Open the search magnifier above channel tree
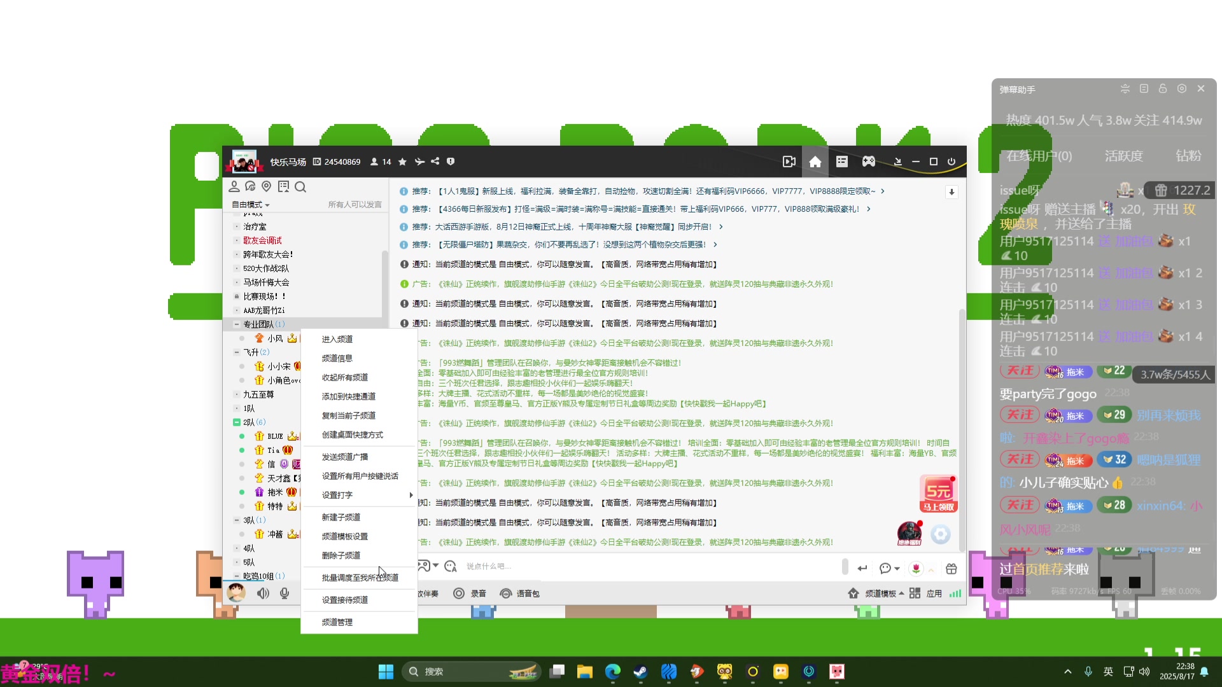Image resolution: width=1222 pixels, height=687 pixels. coord(300,186)
